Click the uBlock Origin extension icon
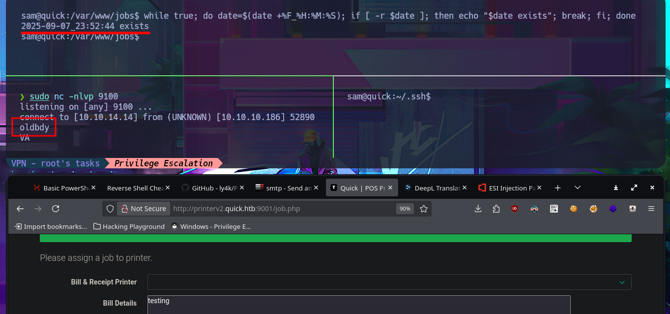Viewport: 670px width, 314px height. 515,209
